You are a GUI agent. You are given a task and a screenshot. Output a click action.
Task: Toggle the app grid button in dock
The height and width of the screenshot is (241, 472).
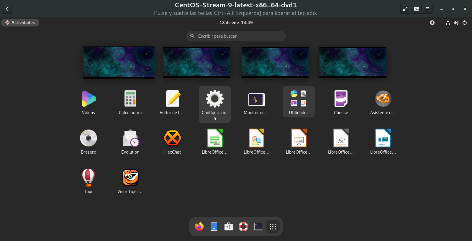point(273,227)
